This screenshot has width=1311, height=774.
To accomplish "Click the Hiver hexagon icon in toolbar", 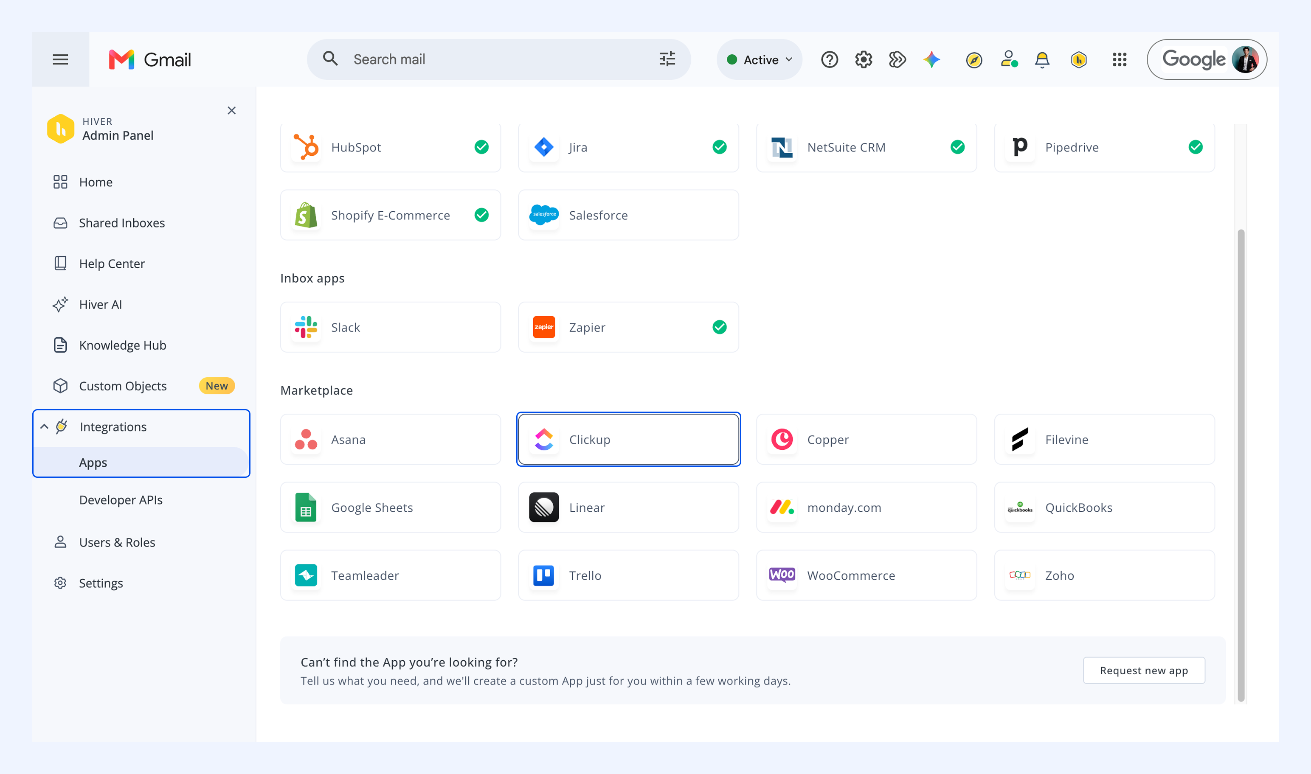I will point(1079,59).
